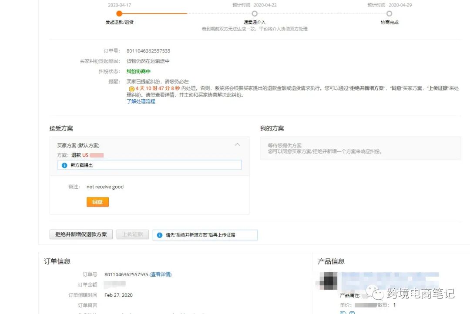Click the disabled 上传证据 button
This screenshot has height=314, width=470.
[132, 234]
